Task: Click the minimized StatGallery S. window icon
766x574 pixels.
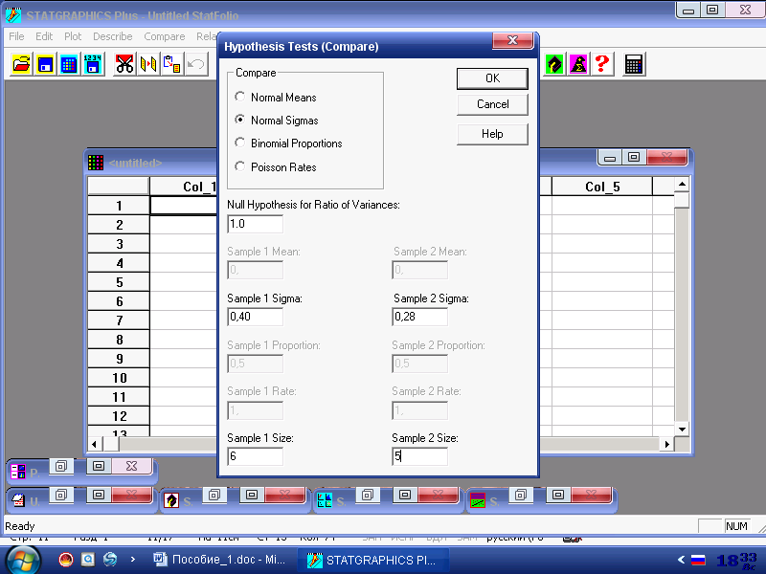Action: point(325,500)
